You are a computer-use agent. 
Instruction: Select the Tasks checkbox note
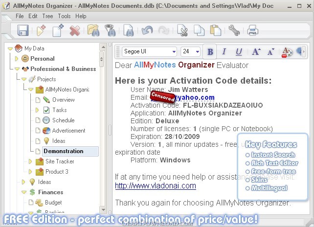[x=55, y=110]
